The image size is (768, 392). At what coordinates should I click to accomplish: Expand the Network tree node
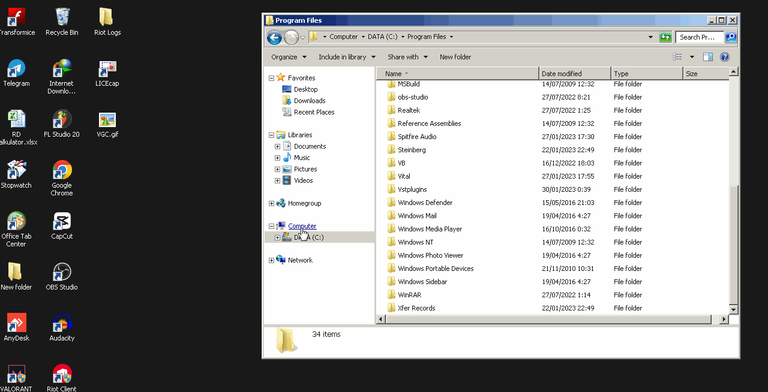click(271, 260)
